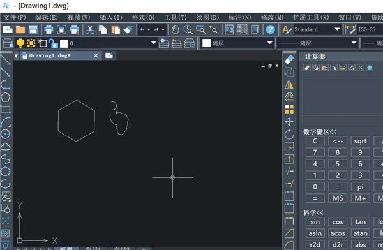Select the Line drawing tool

(x=5, y=59)
